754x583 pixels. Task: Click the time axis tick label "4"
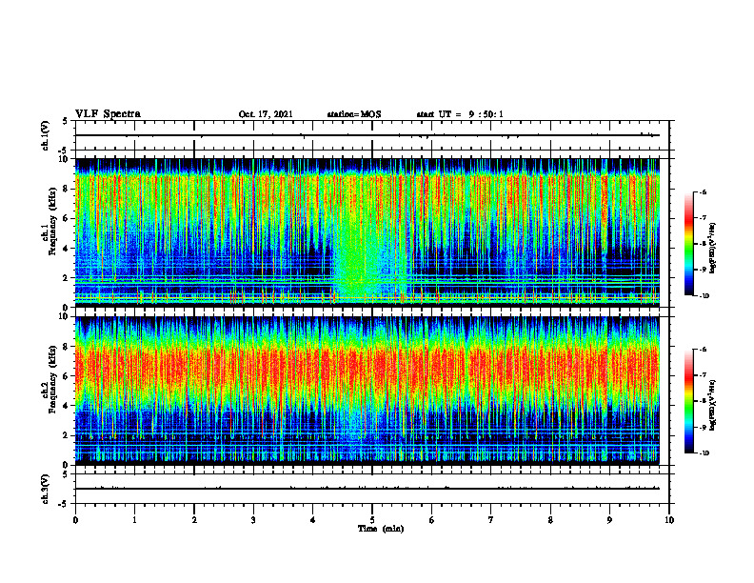[313, 520]
